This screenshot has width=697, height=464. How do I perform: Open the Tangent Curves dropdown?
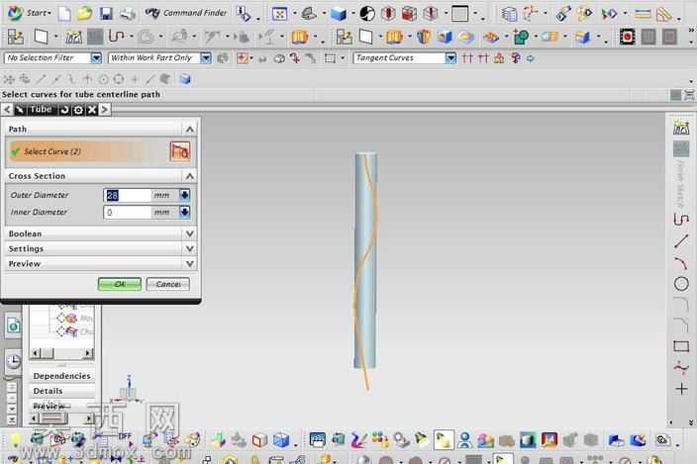pos(450,57)
